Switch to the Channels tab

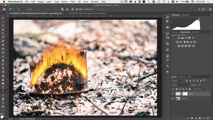[x=182, y=77]
